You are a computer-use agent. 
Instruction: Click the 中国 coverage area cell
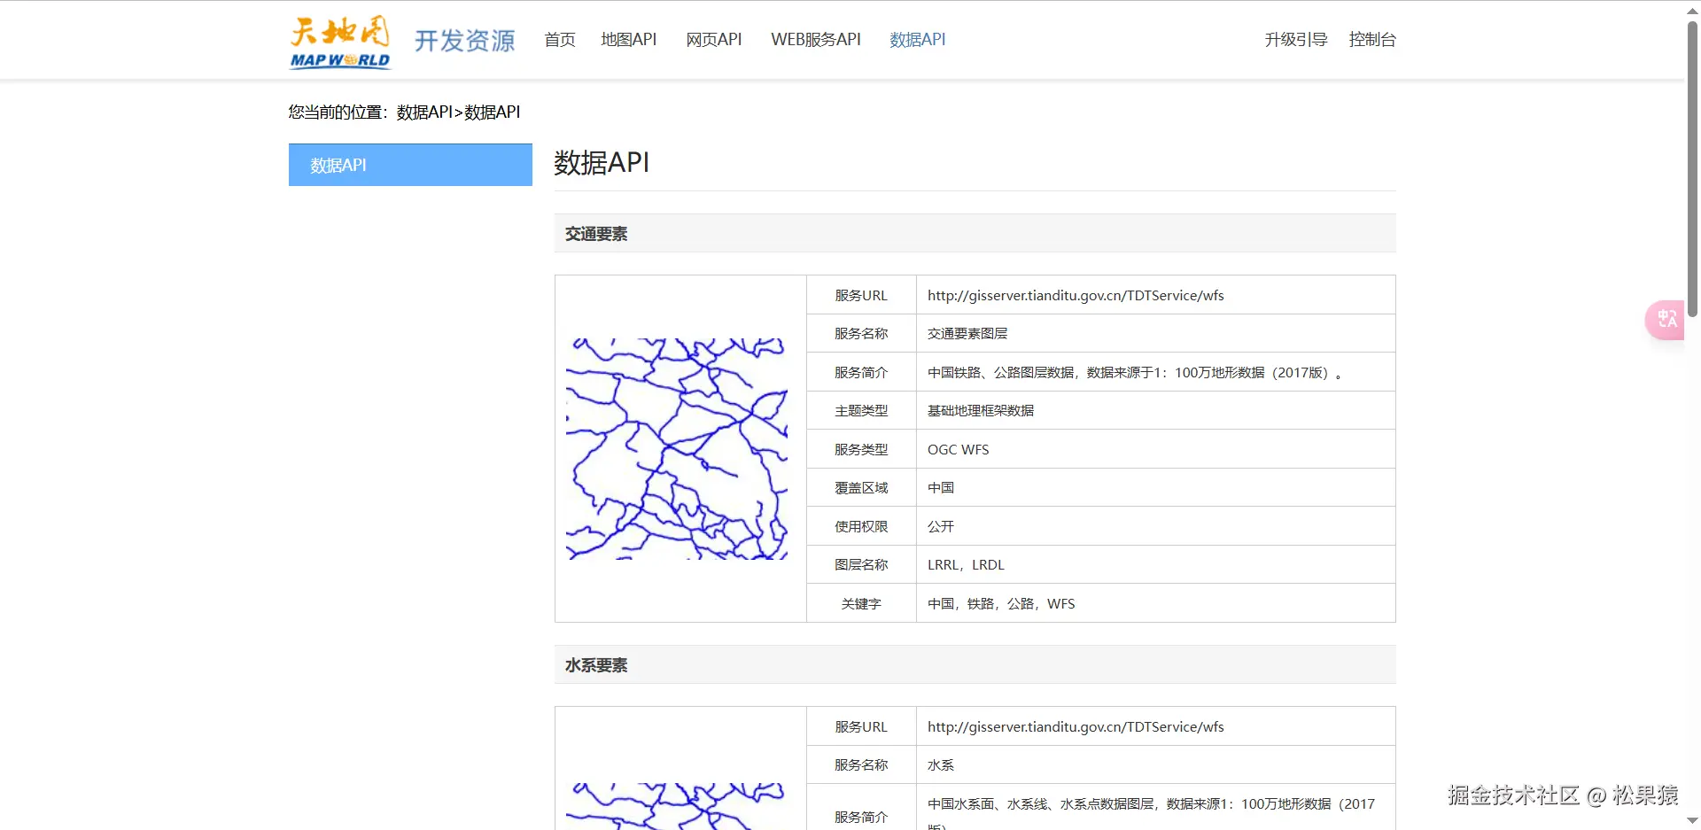[1155, 488]
